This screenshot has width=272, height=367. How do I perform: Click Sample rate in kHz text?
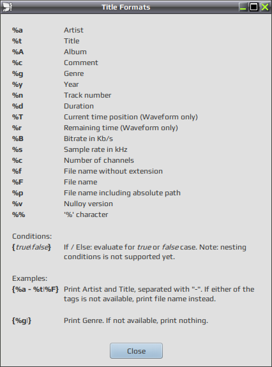click(x=96, y=149)
